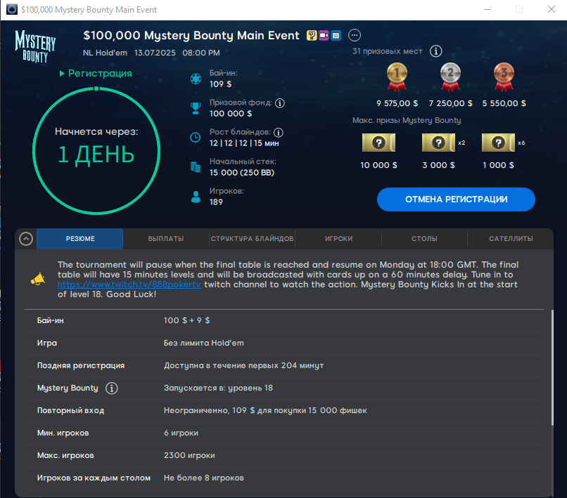The height and width of the screenshot is (498, 567).
Task: Click the Не более 8 игроков value
Action: click(x=203, y=478)
